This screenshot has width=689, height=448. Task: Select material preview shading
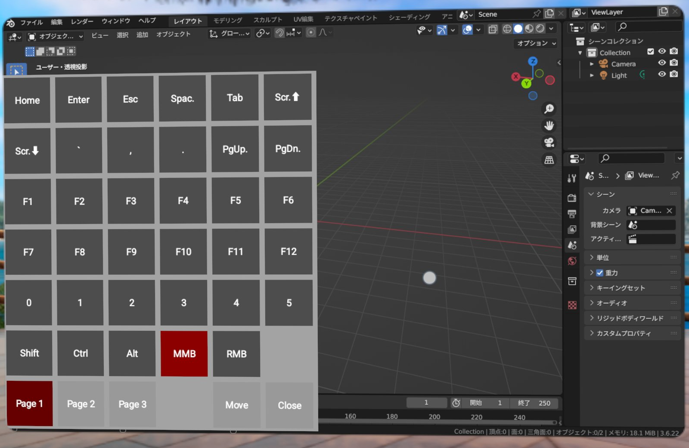coord(529,29)
